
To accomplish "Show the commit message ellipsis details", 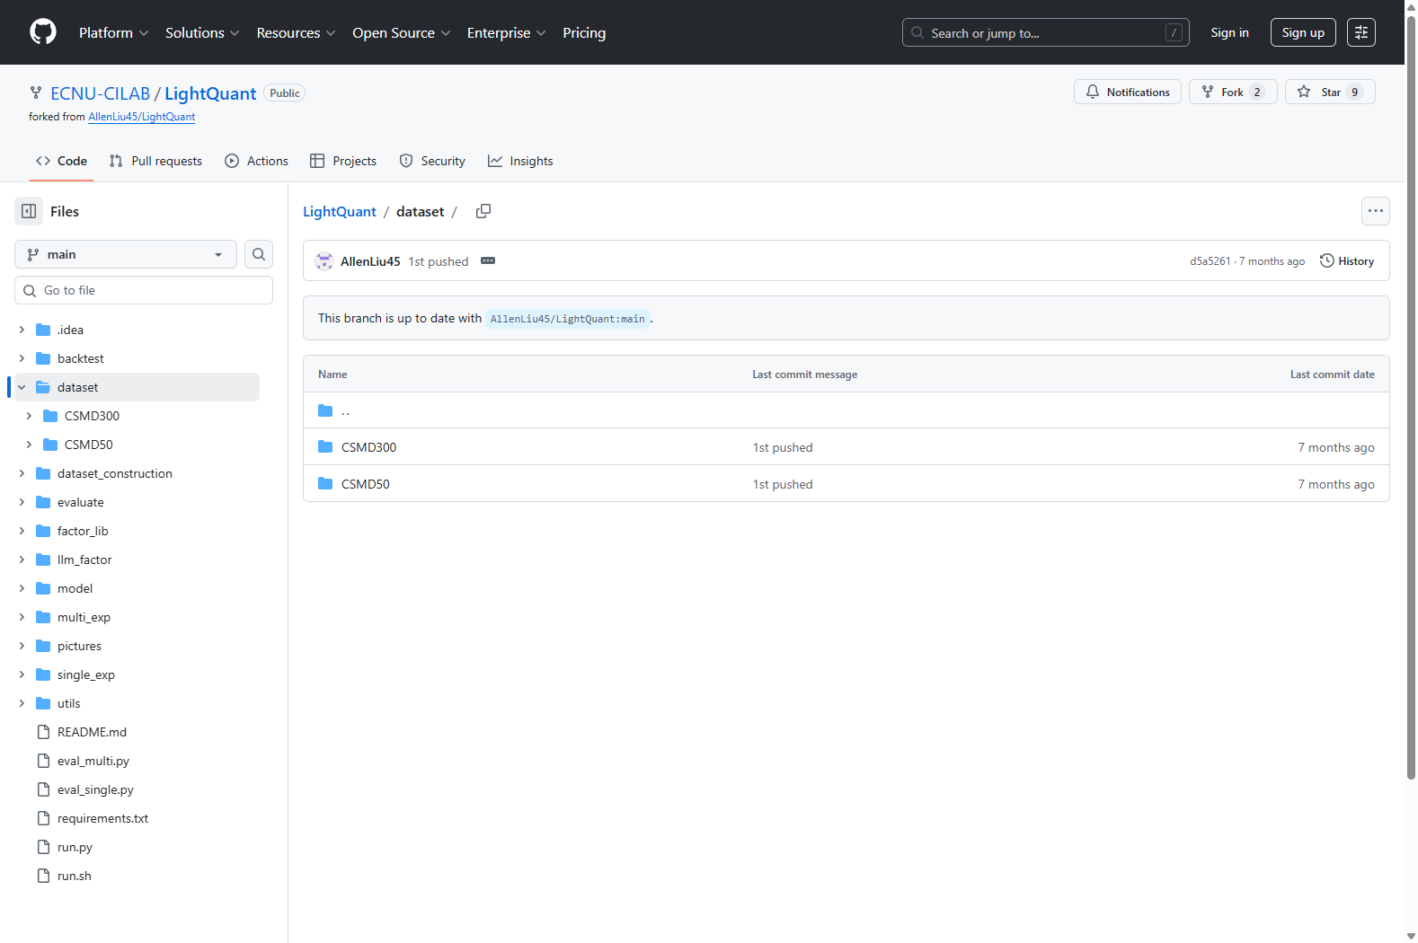I will click(x=488, y=260).
